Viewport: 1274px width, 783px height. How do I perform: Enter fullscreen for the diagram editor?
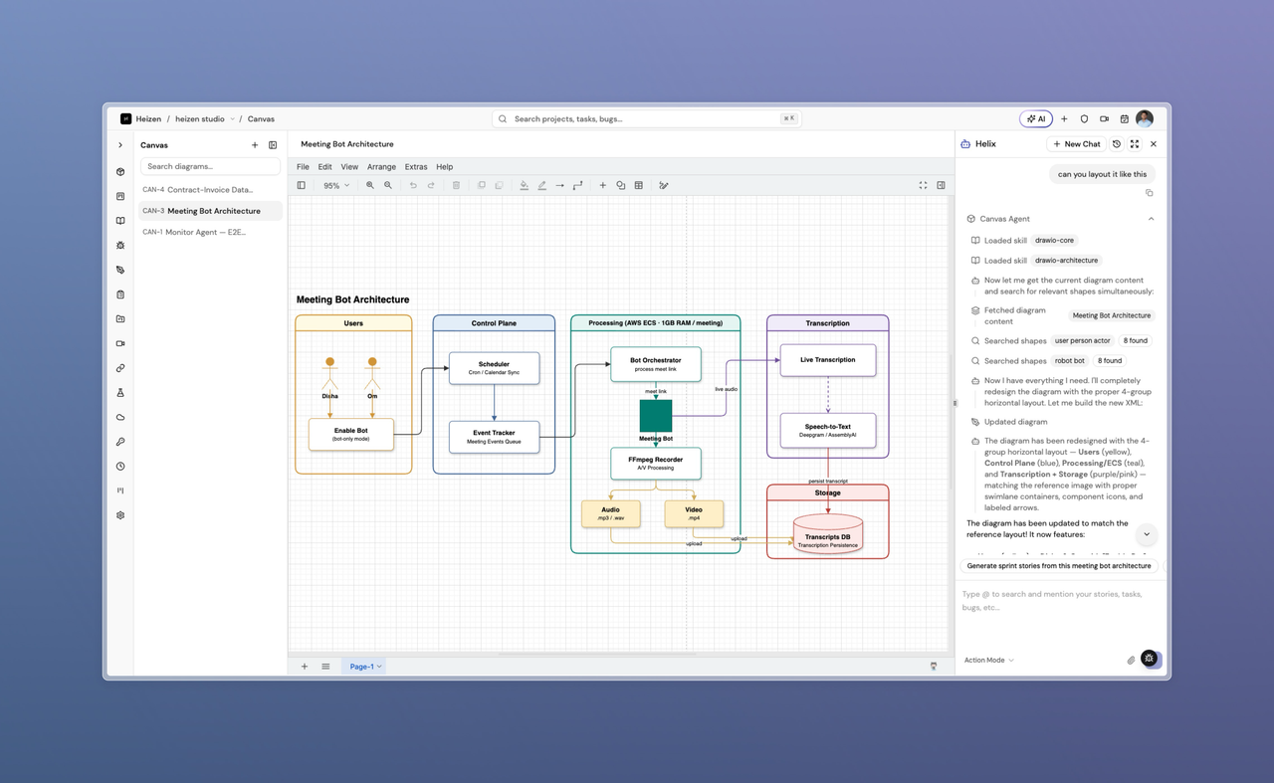click(923, 185)
